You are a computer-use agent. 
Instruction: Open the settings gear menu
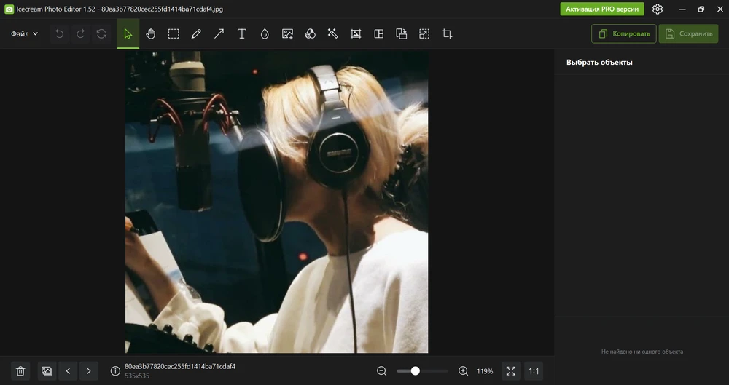tap(658, 9)
